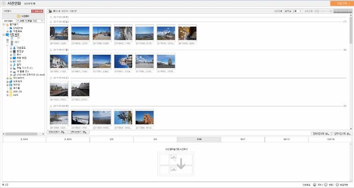The image size is (354, 188).
Task: Select the OneDrive tree item label
Action: click(x=18, y=28)
